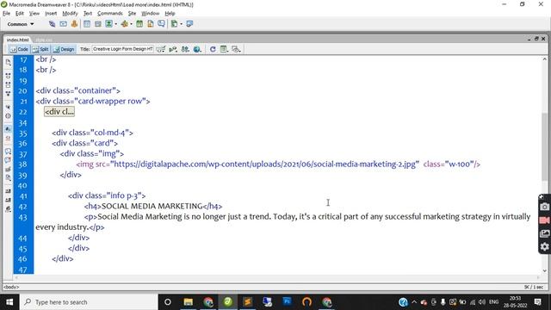The height and width of the screenshot is (310, 551).
Task: Expand the Templates dropdown arrow
Action: 182,24
